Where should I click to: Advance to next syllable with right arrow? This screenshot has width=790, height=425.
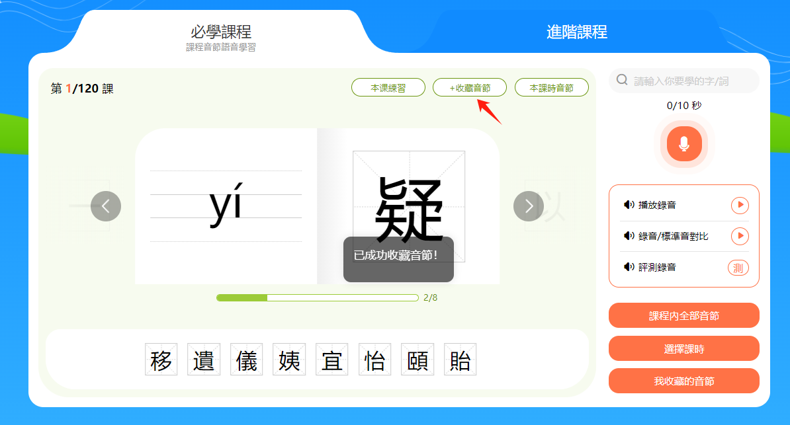coord(529,206)
